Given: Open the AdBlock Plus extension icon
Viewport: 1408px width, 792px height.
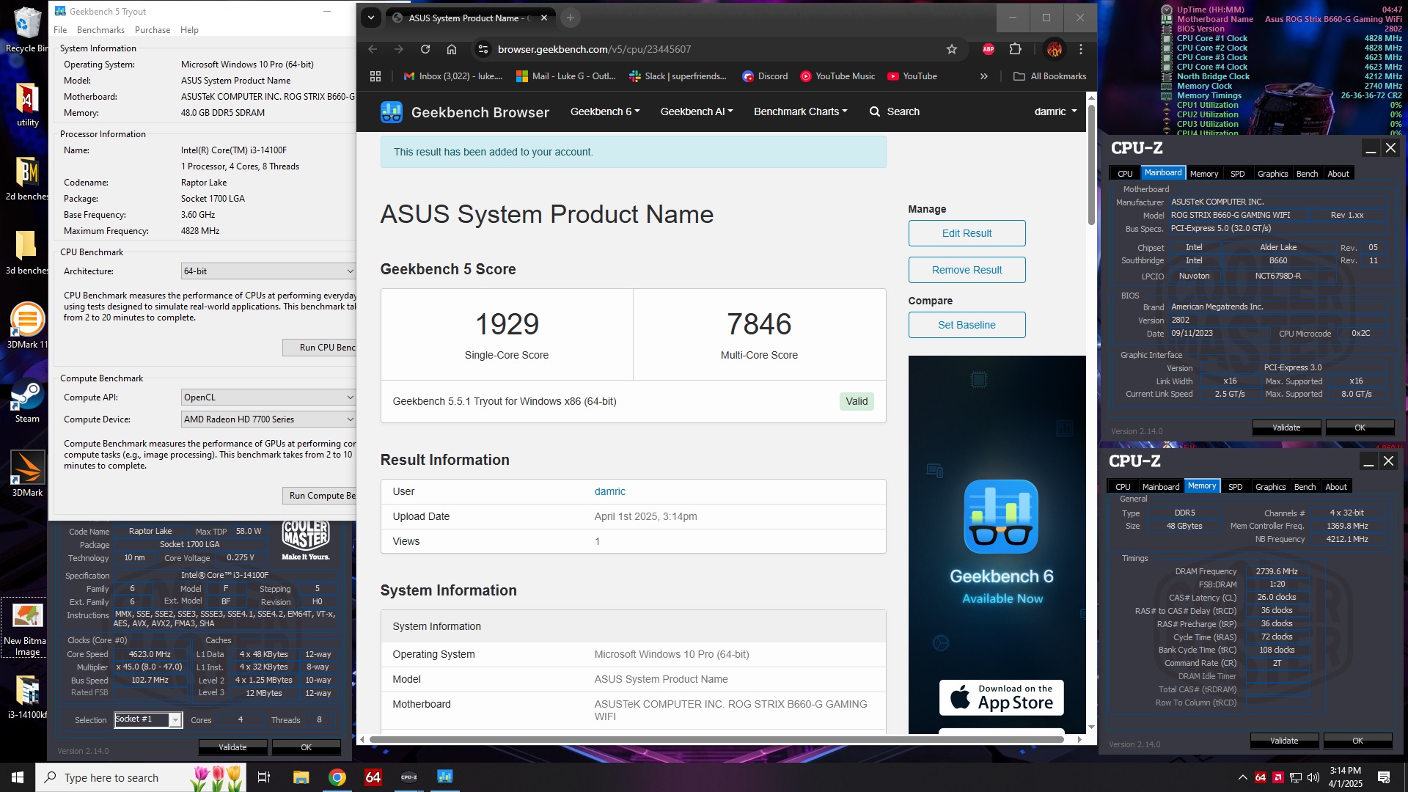Looking at the screenshot, I should pos(989,49).
